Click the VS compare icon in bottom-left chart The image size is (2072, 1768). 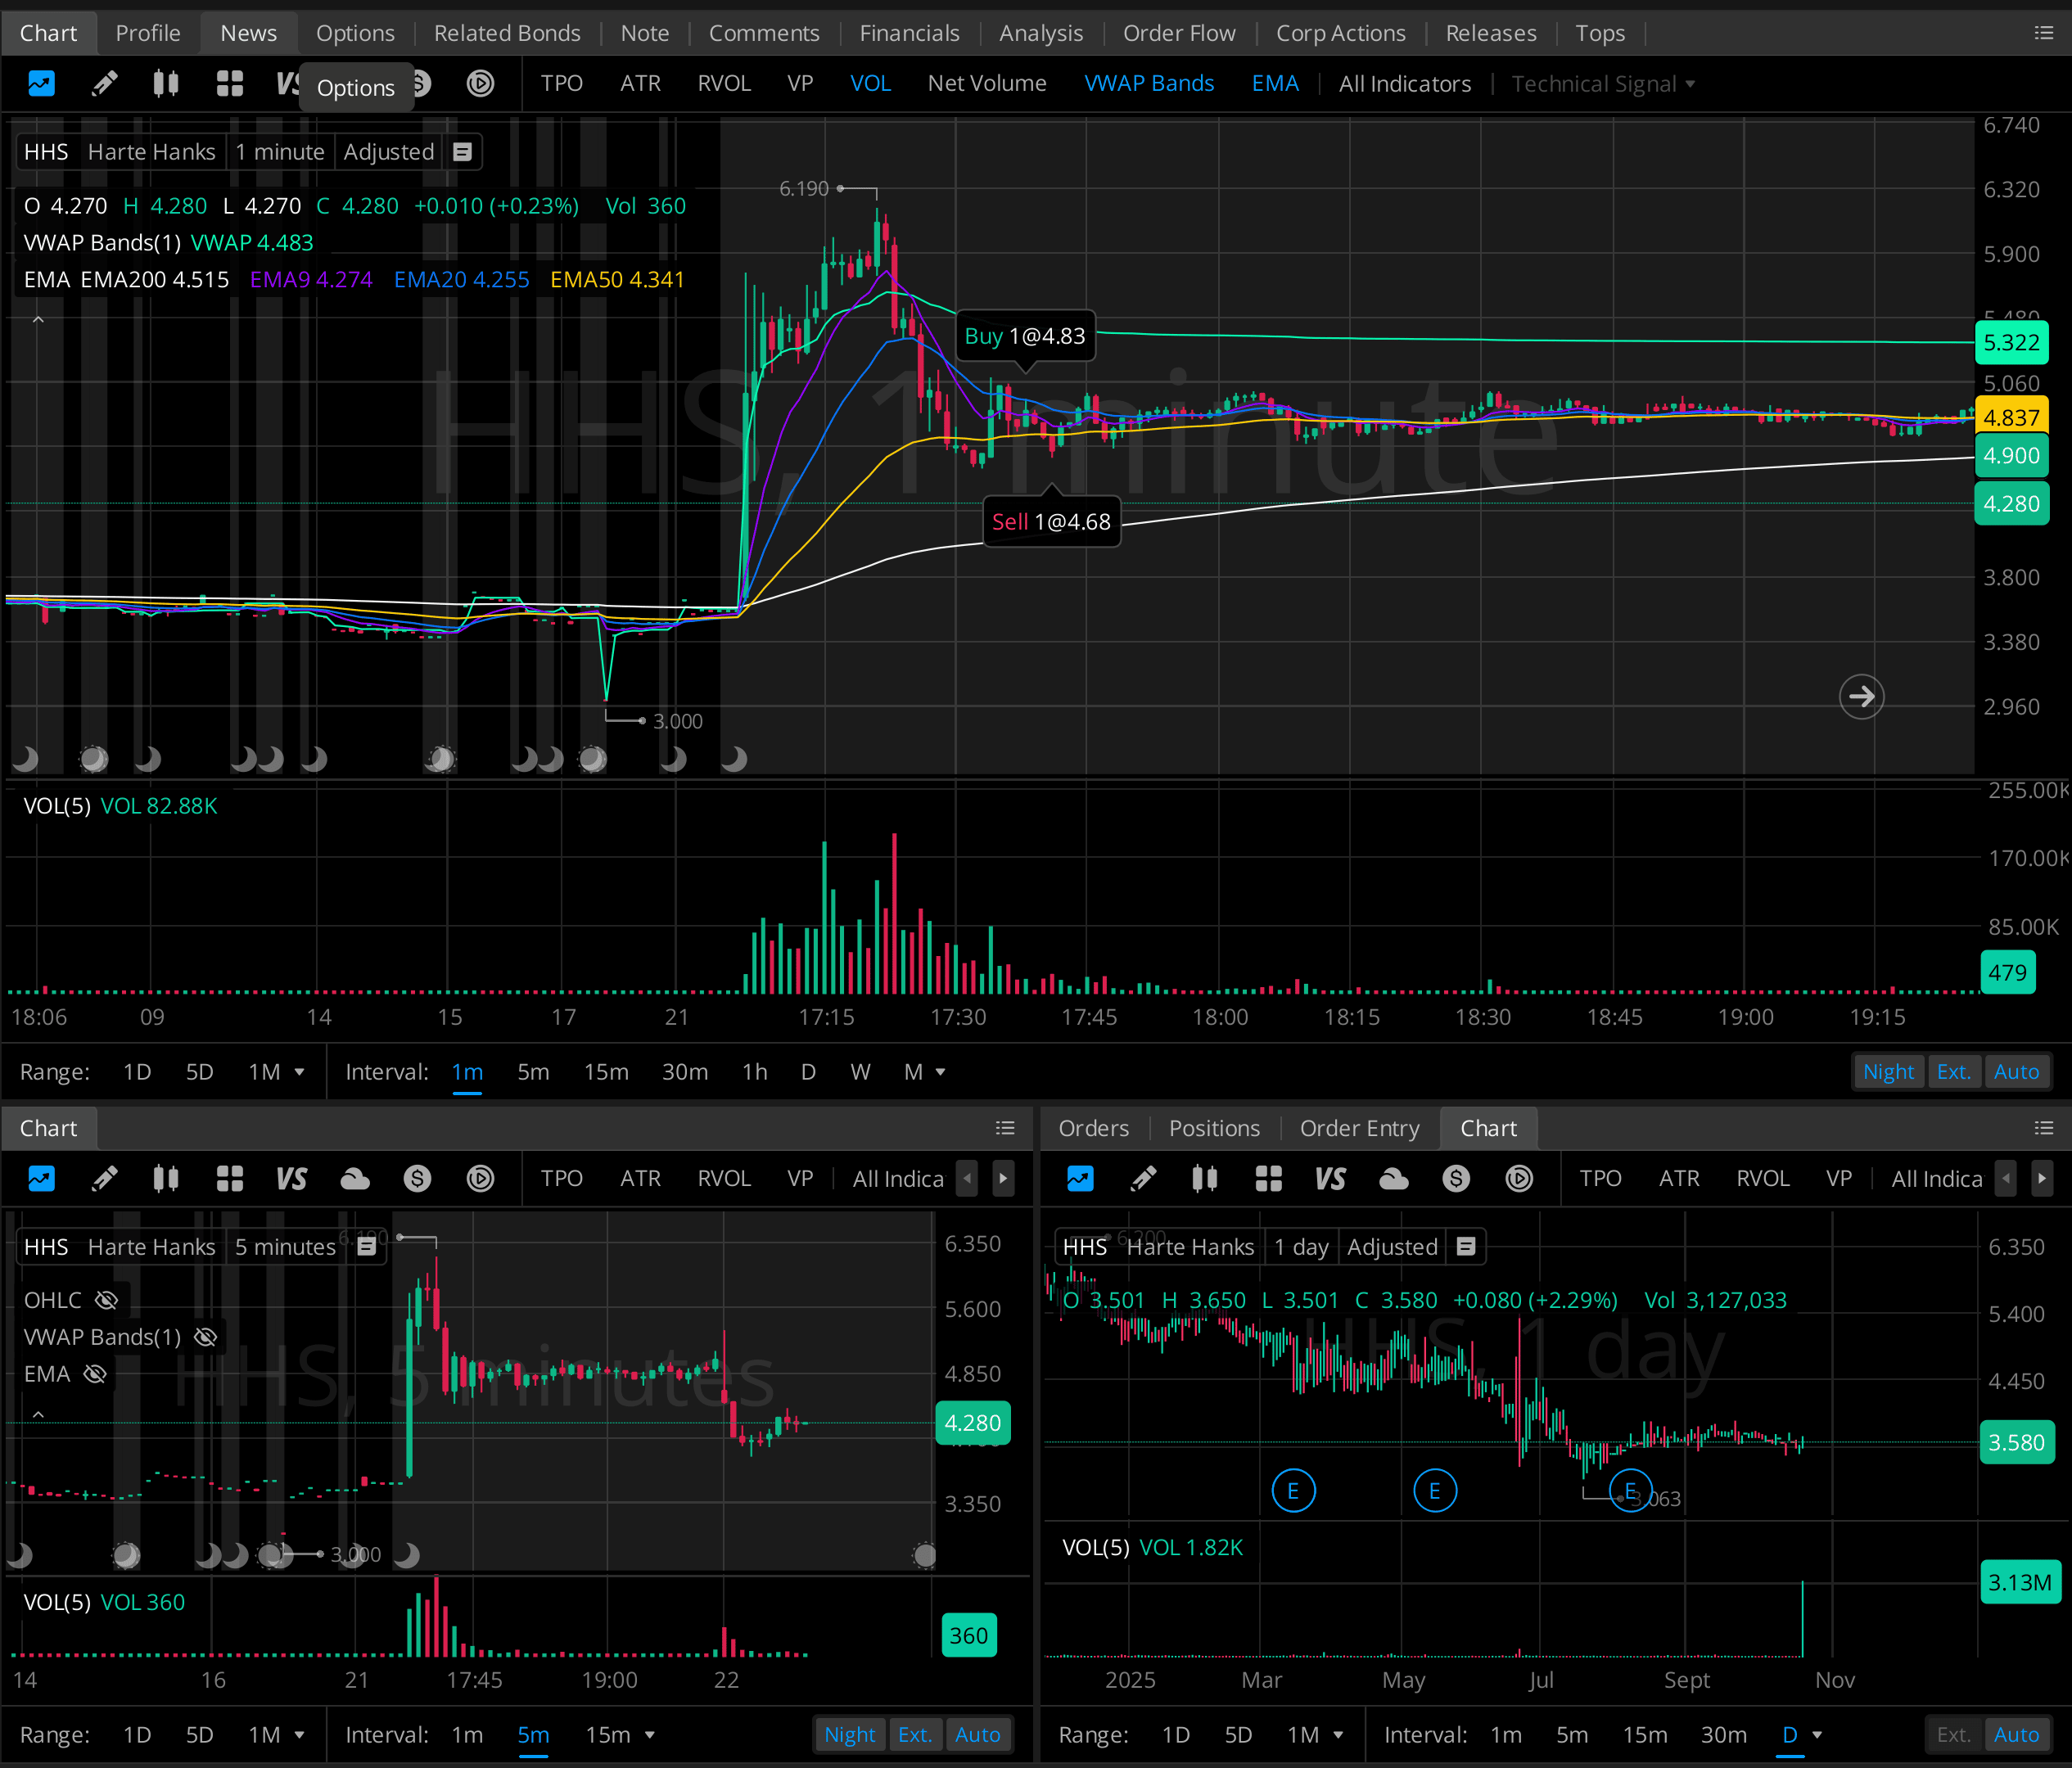coord(291,1179)
